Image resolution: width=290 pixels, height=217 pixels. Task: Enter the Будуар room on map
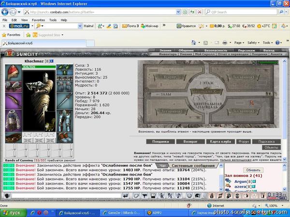pyautogui.click(x=170, y=77)
